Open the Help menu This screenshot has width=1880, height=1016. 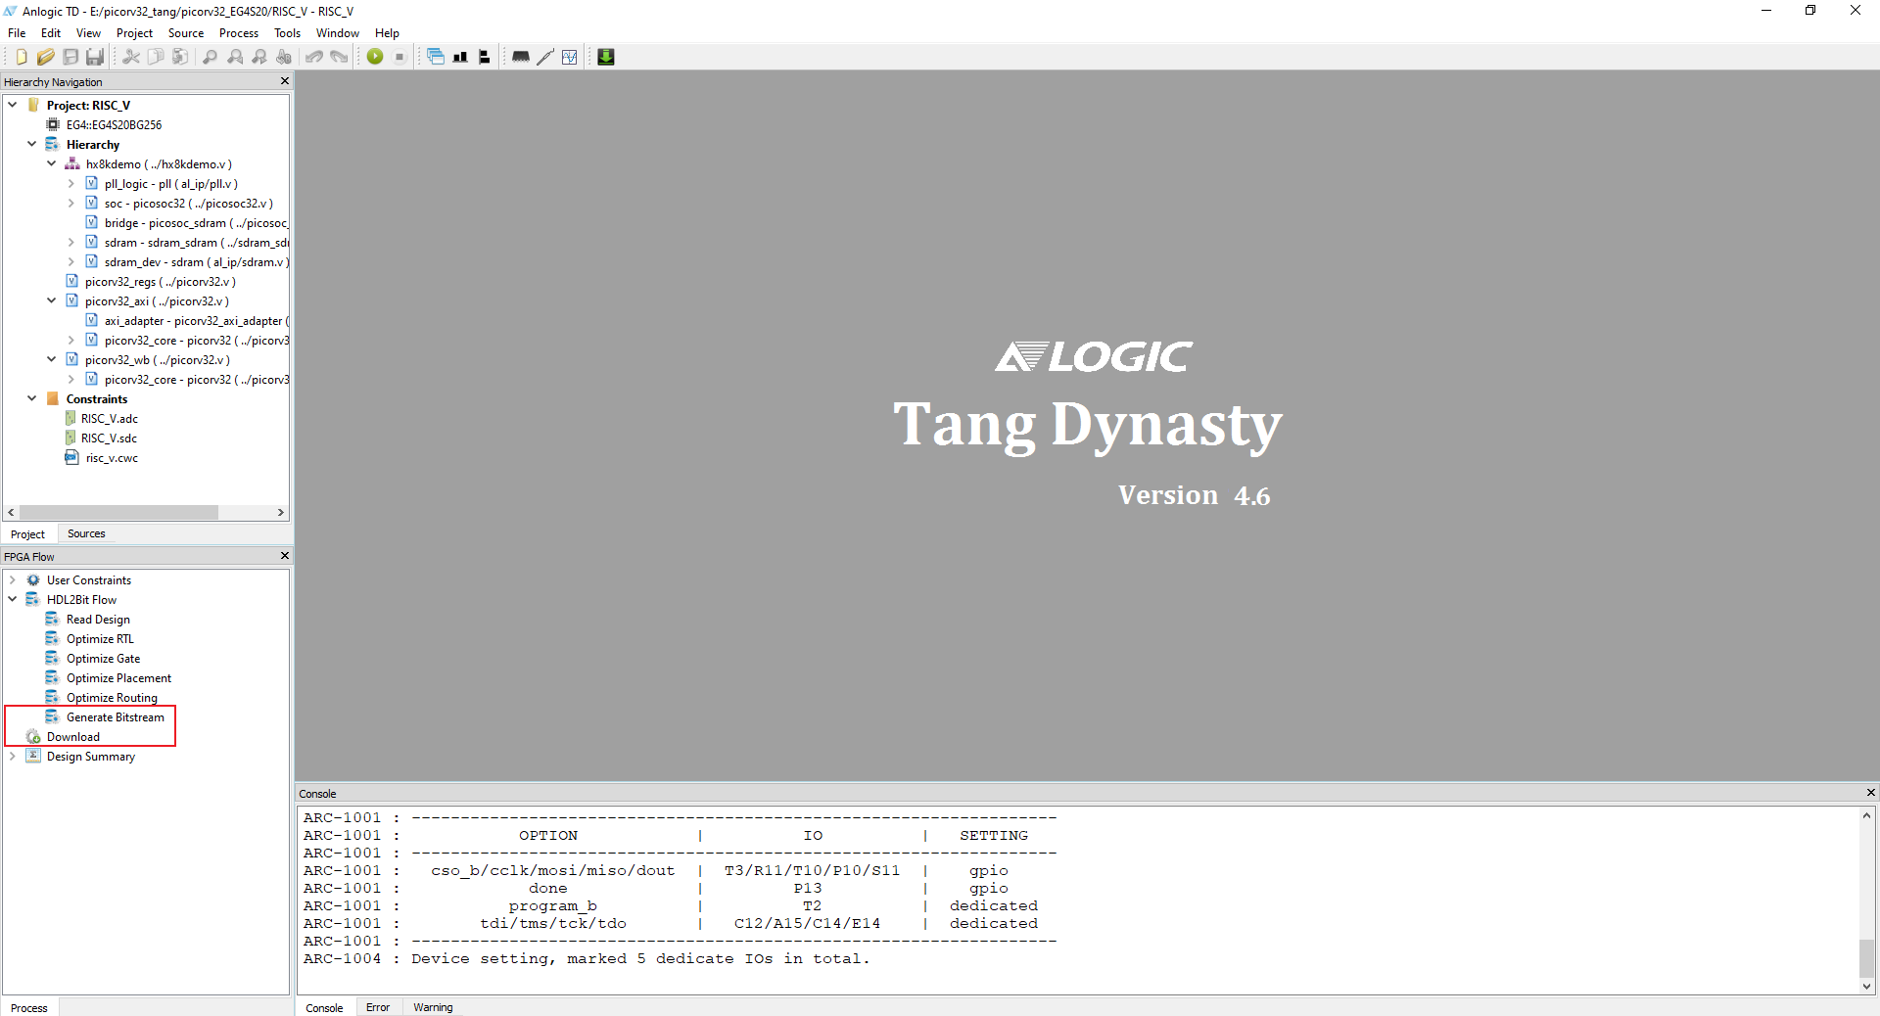(x=387, y=33)
